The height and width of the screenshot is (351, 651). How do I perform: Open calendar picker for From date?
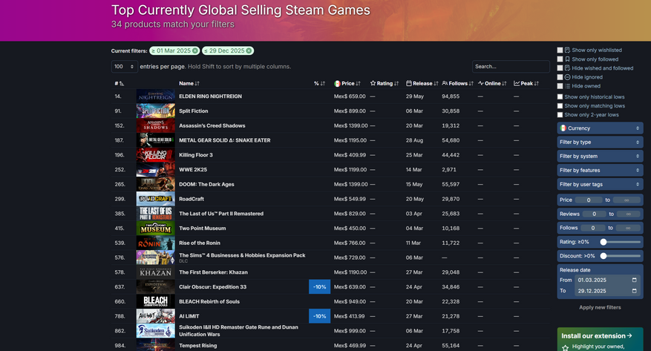[634, 280]
